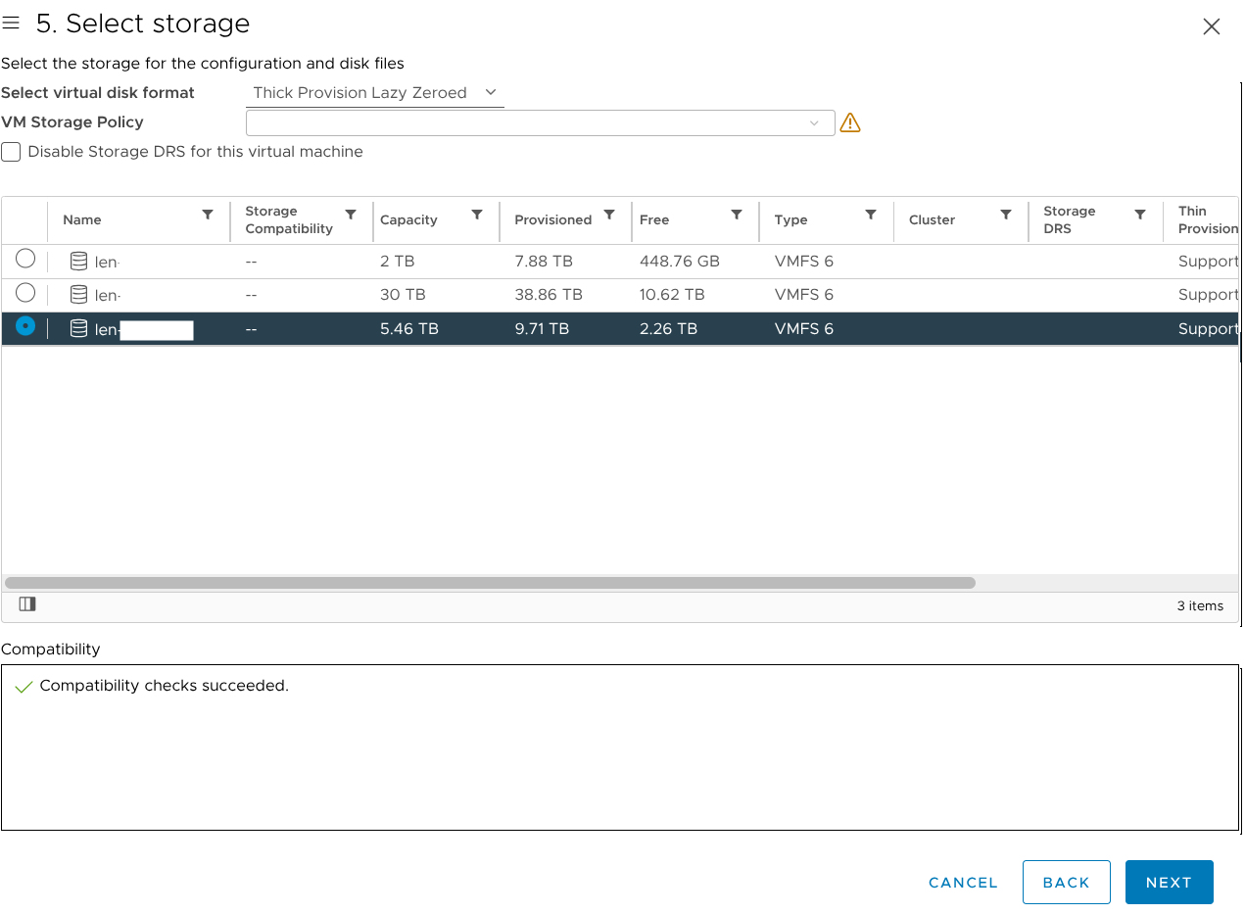Open the column chooser icon below table
Viewport: 1245px width, 914px height.
pos(27,604)
